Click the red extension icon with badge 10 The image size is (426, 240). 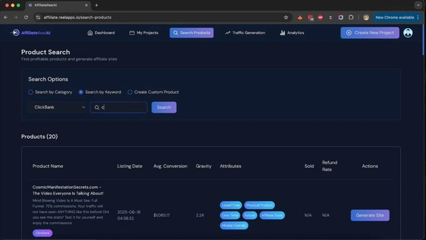tap(310, 18)
